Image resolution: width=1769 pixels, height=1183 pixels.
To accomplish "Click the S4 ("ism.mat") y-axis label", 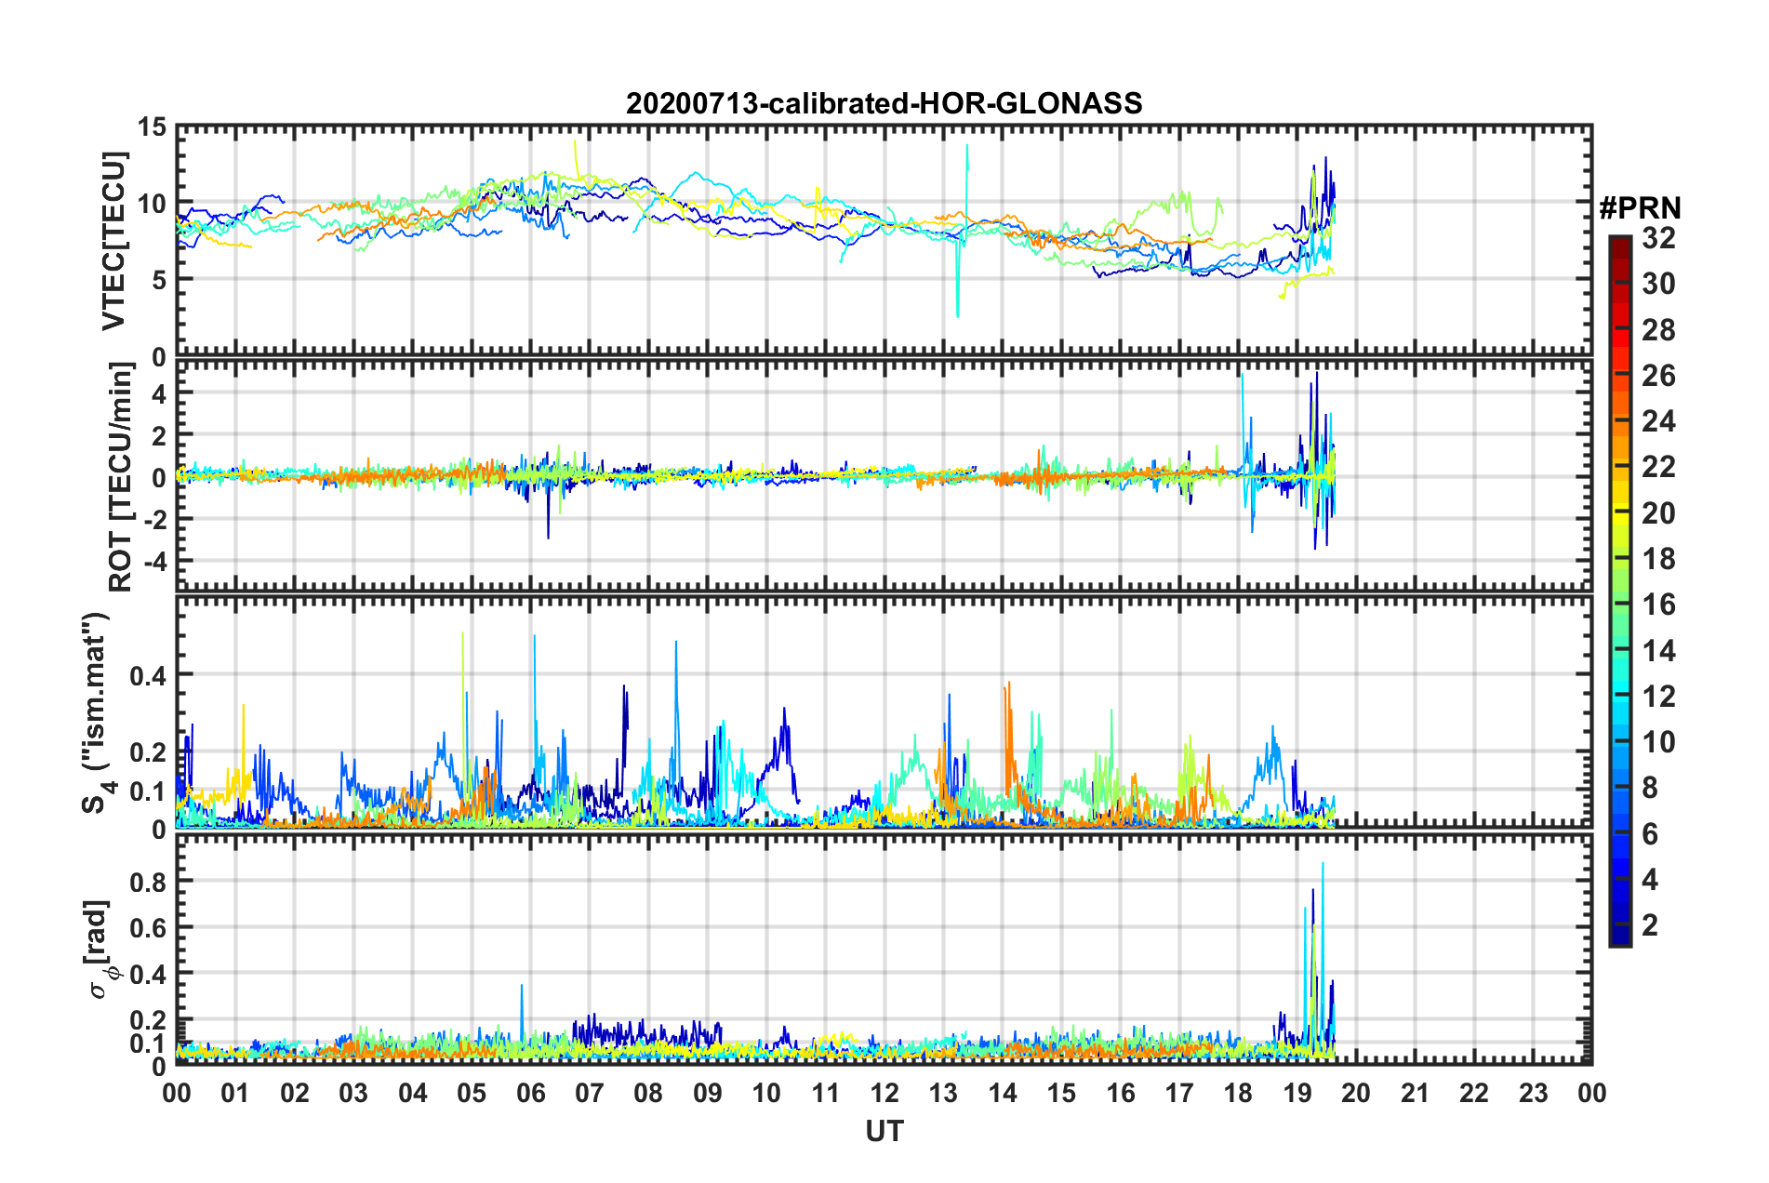I will (98, 712).
